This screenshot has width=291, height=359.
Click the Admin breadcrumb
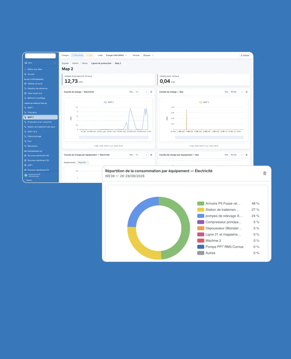[x=75, y=63]
